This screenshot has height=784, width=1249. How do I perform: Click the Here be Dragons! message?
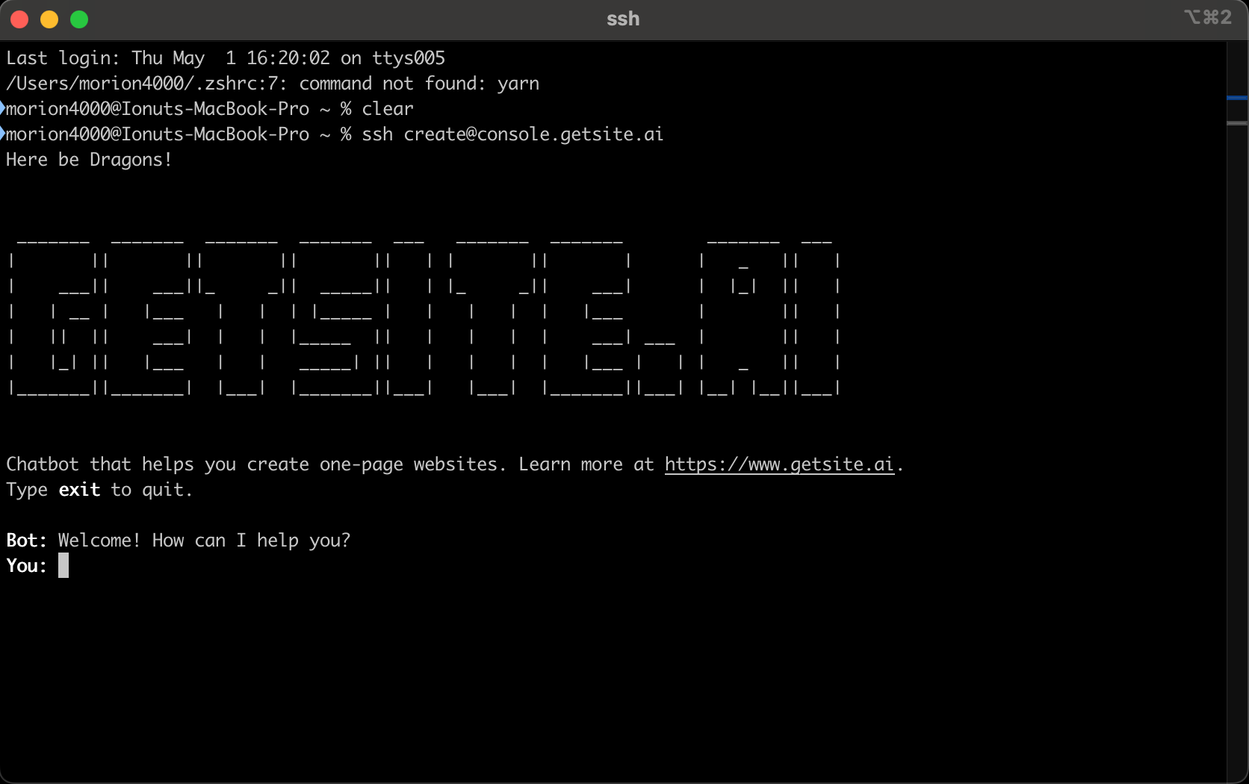pos(88,159)
